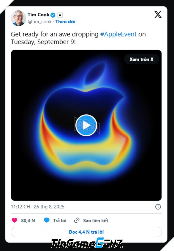
Task: Click the chain link copy icon
Action: [77, 220]
